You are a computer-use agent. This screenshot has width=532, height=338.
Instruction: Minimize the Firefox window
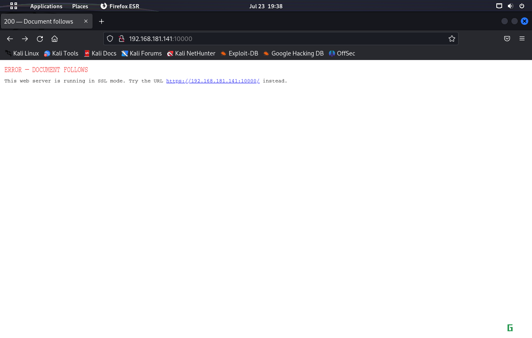pyautogui.click(x=505, y=21)
